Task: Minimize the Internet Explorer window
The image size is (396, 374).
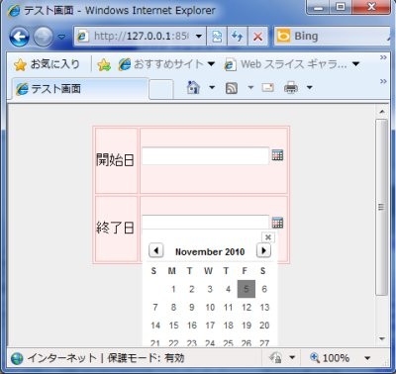Action: (x=318, y=7)
